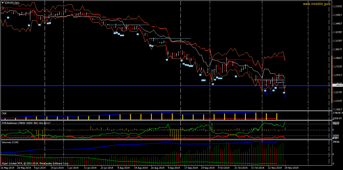Click price level 1.19917 on the scale
The width and height of the screenshot is (343, 170).
[337, 110]
